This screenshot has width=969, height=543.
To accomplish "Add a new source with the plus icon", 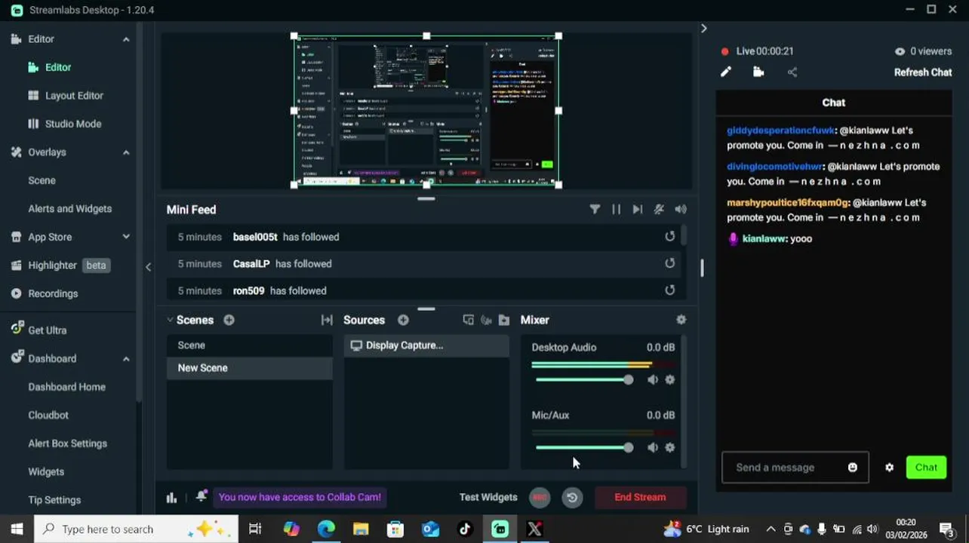I will click(x=403, y=320).
